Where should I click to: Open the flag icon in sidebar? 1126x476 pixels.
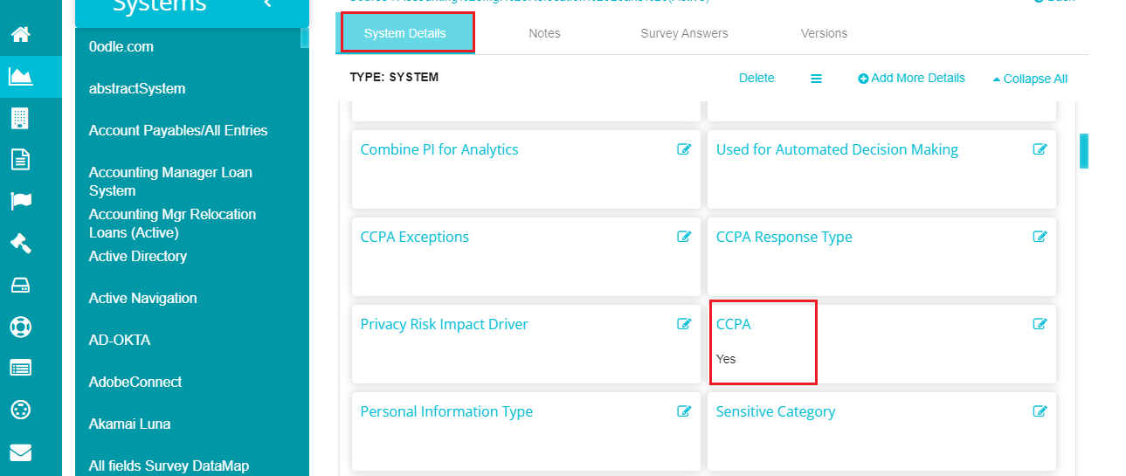click(x=20, y=201)
